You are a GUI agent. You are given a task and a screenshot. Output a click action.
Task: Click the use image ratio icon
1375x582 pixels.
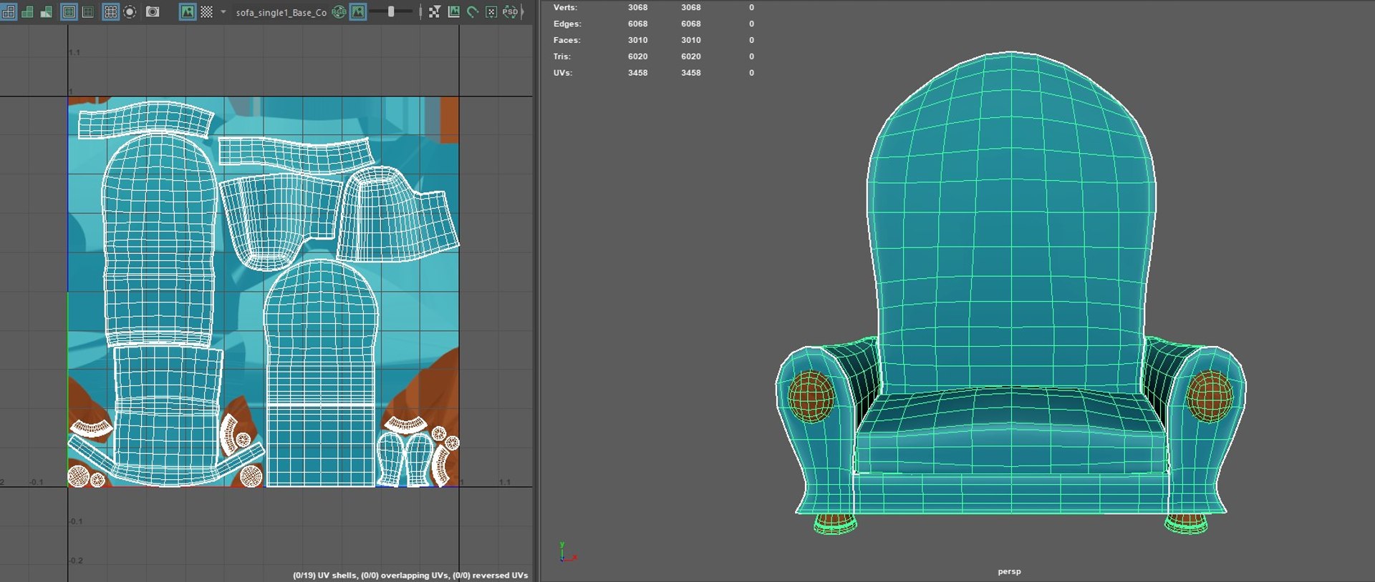click(453, 12)
